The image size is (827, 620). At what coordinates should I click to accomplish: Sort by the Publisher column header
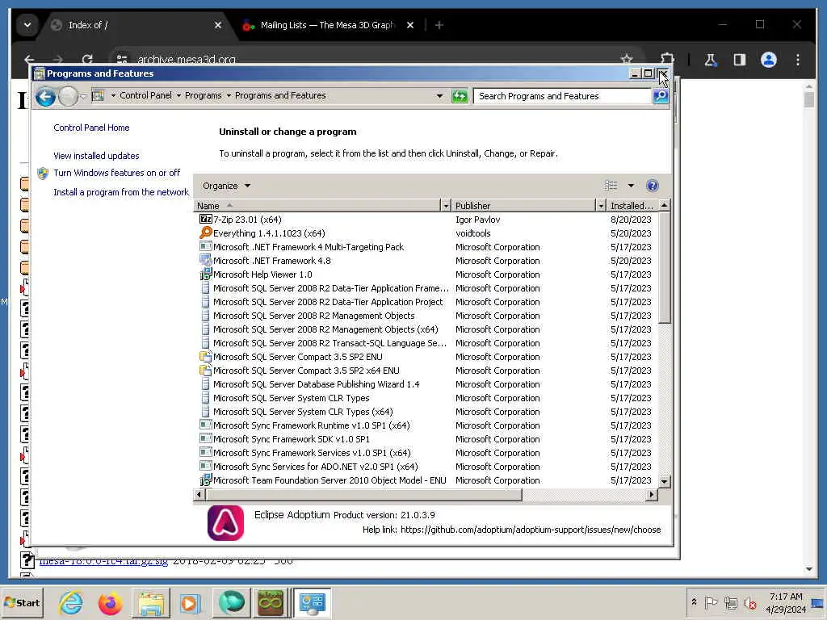click(524, 206)
